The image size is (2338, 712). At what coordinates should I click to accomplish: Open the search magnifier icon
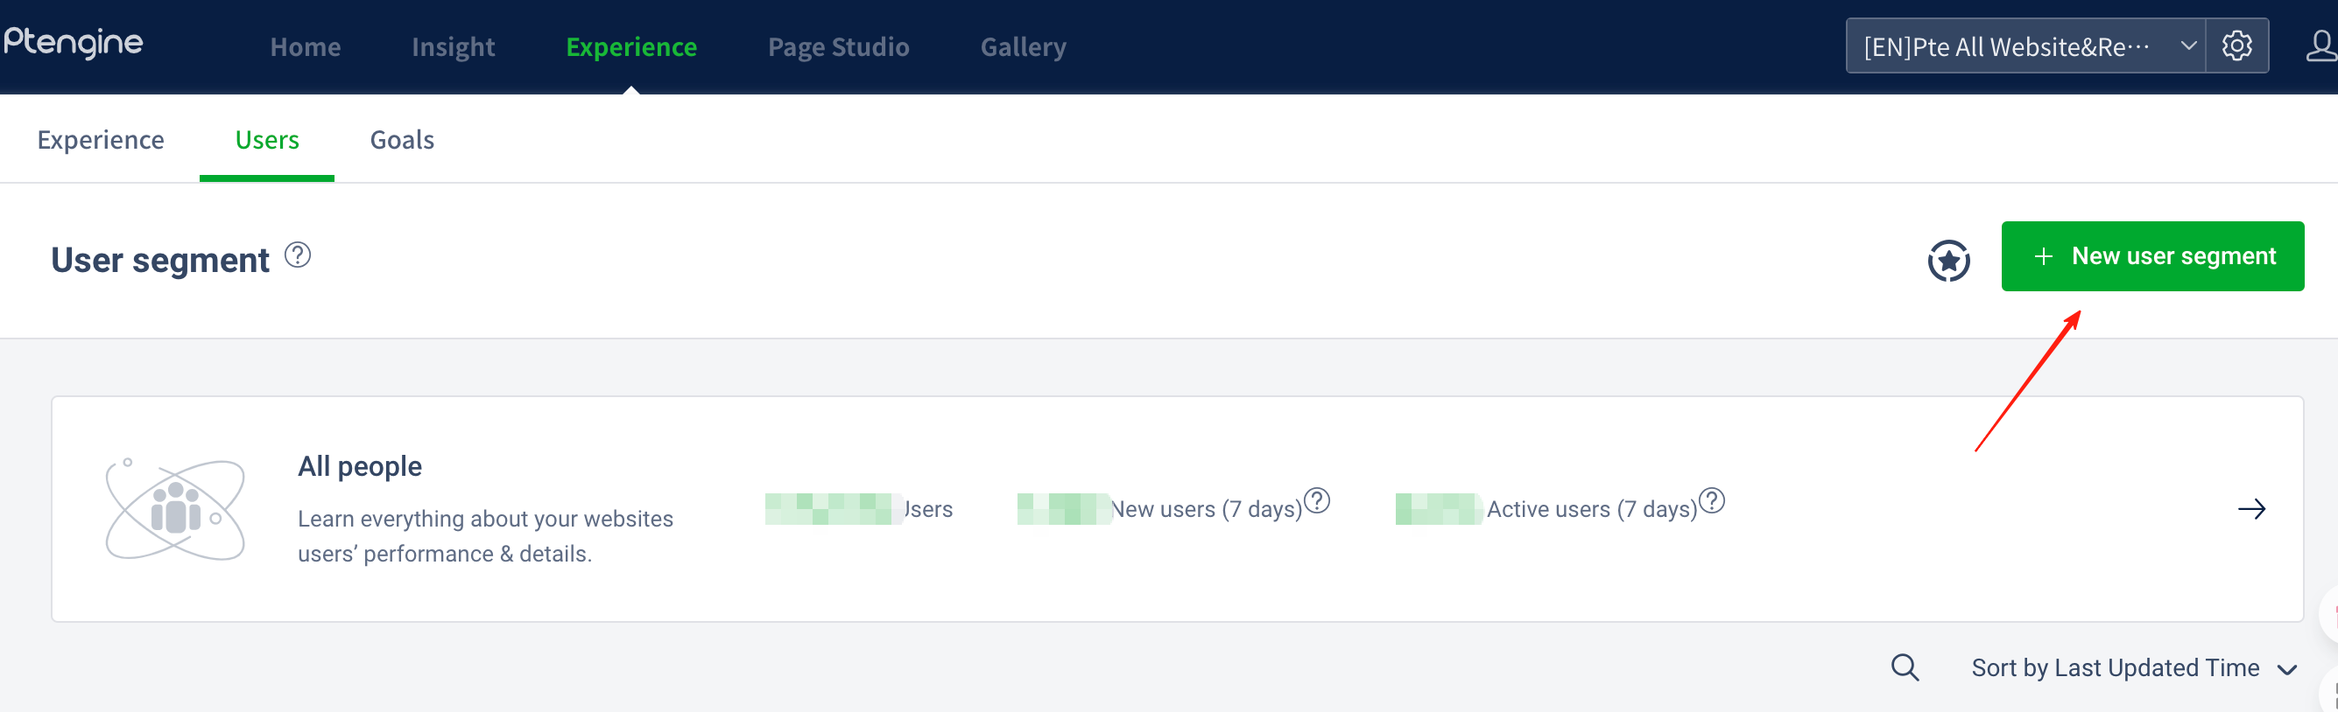point(1905,667)
